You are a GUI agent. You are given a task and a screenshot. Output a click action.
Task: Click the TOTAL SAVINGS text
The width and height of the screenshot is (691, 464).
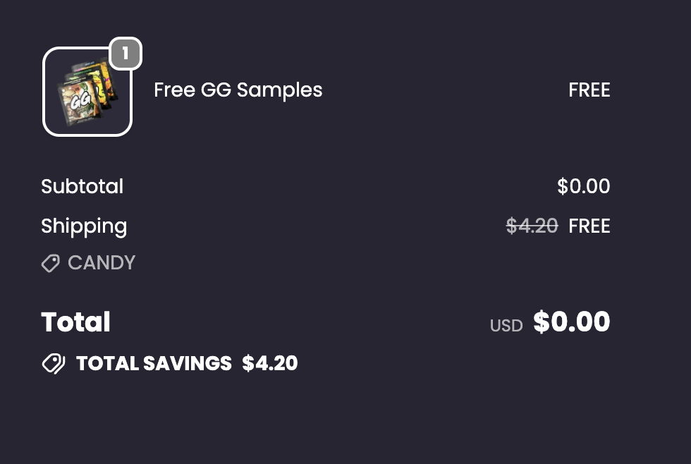point(154,364)
